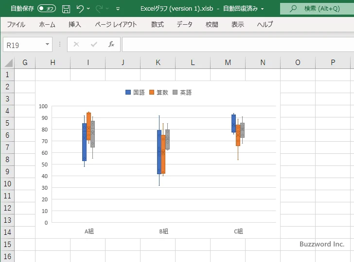This screenshot has width=354, height=262.
Task: Click the 検索 (Alt+Q) search box
Action: click(x=317, y=9)
